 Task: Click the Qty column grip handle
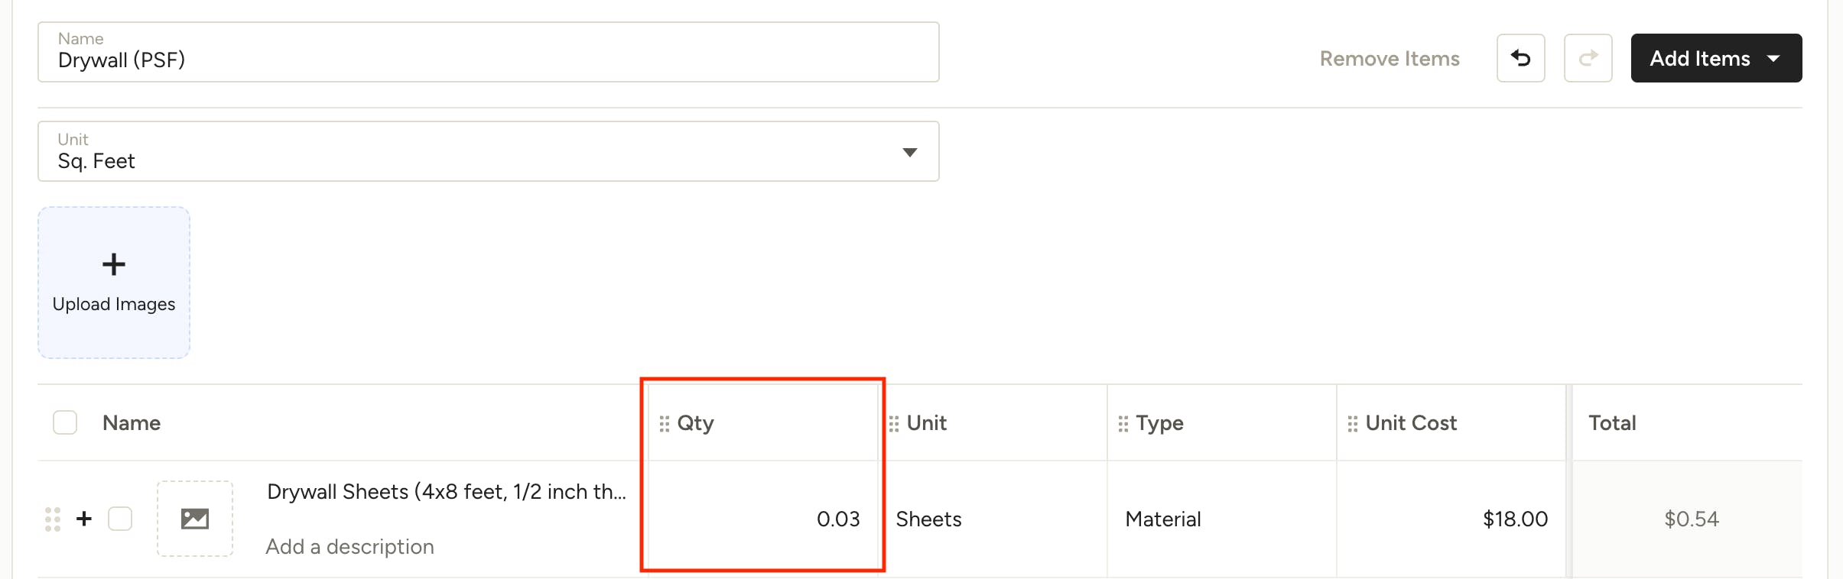pos(664,423)
